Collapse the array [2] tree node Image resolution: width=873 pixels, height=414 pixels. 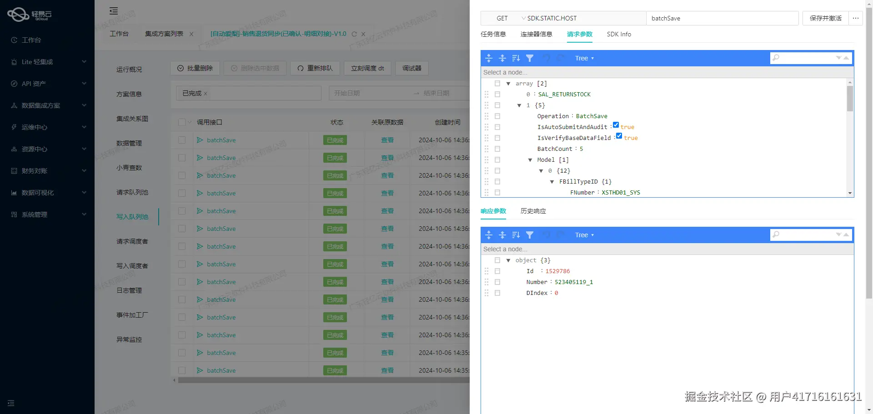click(508, 83)
